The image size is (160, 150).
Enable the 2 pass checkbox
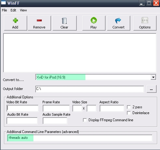coord(129,107)
